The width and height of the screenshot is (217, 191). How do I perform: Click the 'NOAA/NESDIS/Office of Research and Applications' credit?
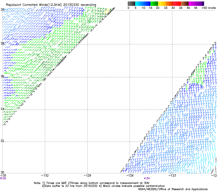point(173,189)
